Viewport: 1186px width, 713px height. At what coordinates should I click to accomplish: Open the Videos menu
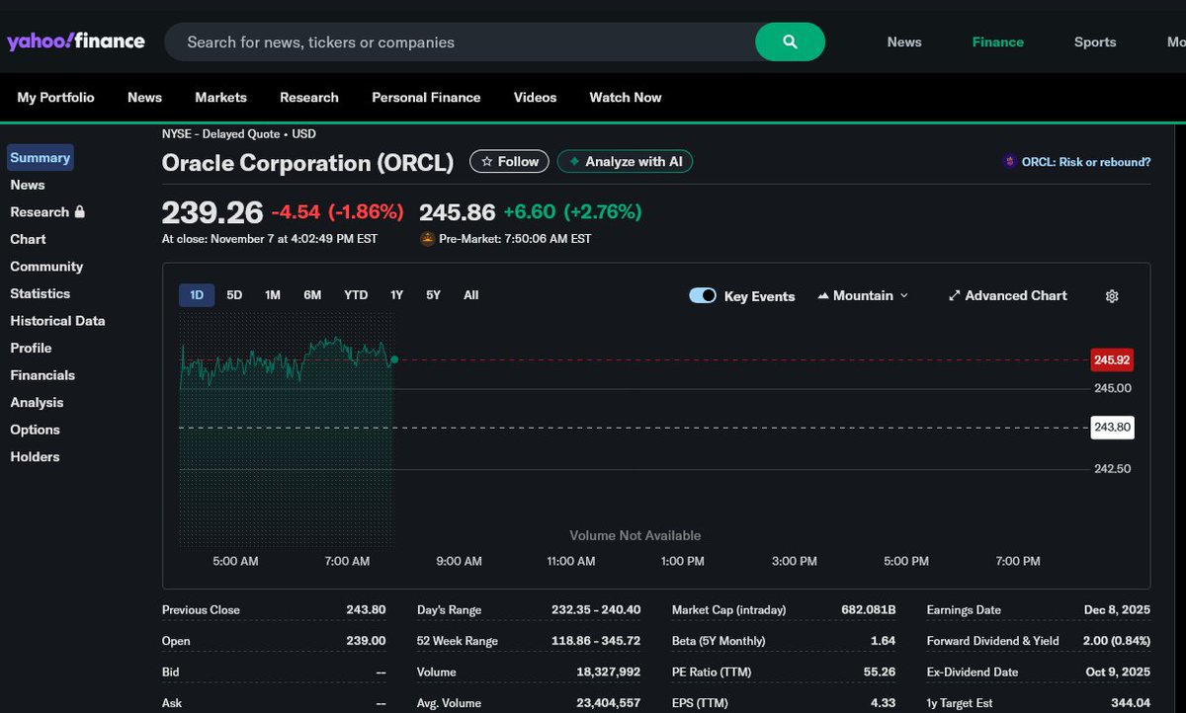[535, 97]
